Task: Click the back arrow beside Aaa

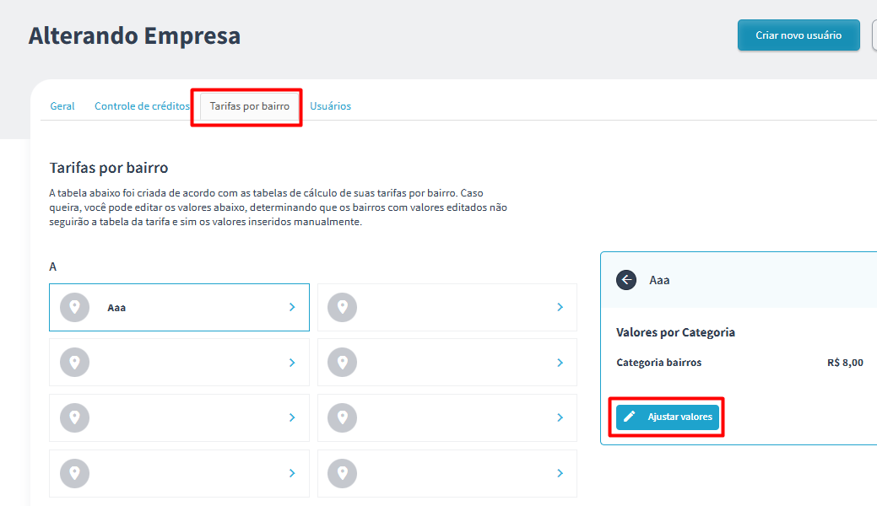Action: coord(625,279)
